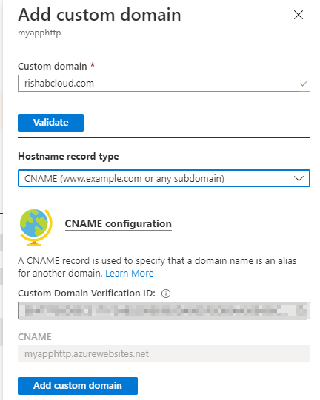Close the Add custom domain panel

coord(299,15)
